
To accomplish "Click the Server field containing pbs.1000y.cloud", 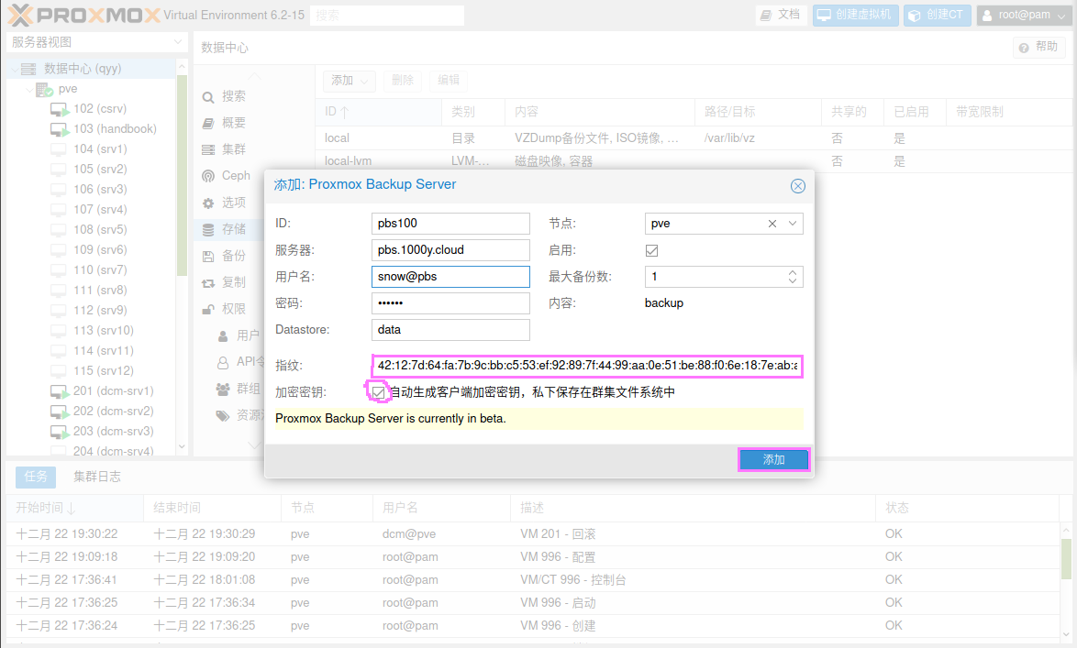I will pyautogui.click(x=450, y=250).
